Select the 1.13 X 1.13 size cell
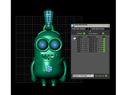This screenshot has width=127, height=95. tap(85, 51)
